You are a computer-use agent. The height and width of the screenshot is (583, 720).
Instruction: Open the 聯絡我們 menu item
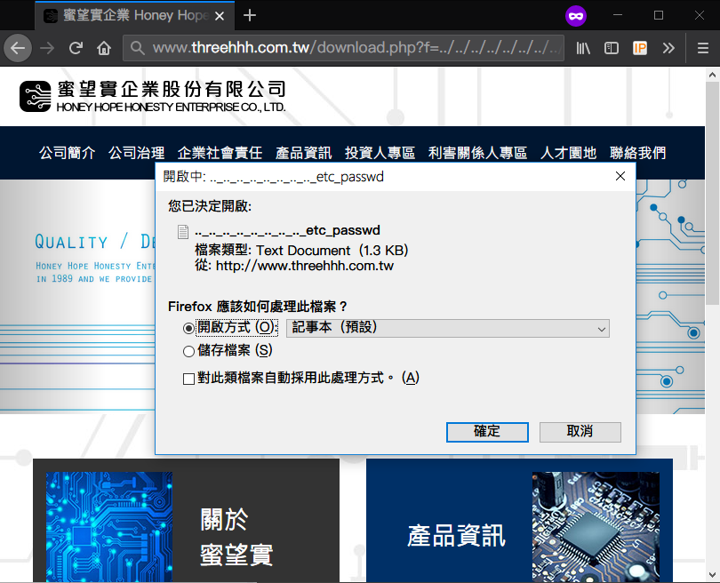pyautogui.click(x=637, y=153)
